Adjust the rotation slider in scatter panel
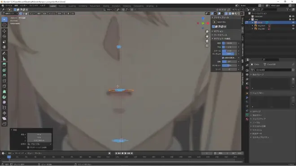Viewport: 296px width, 166px height. click(x=229, y=62)
